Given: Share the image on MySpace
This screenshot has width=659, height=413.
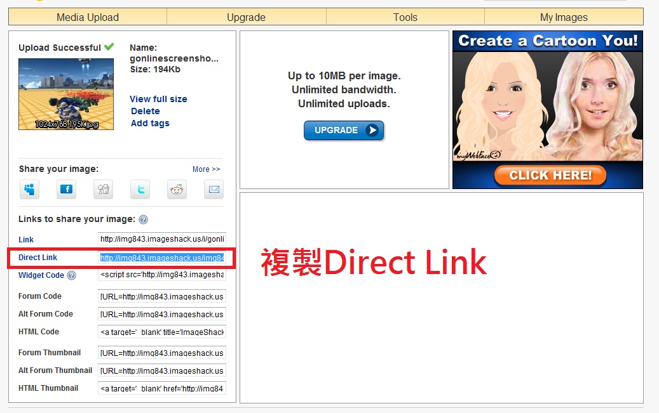Looking at the screenshot, I should [29, 189].
